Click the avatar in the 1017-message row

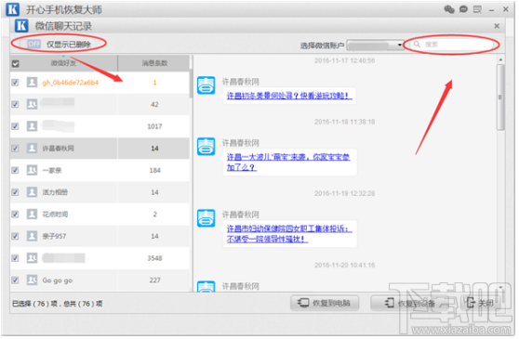point(33,126)
